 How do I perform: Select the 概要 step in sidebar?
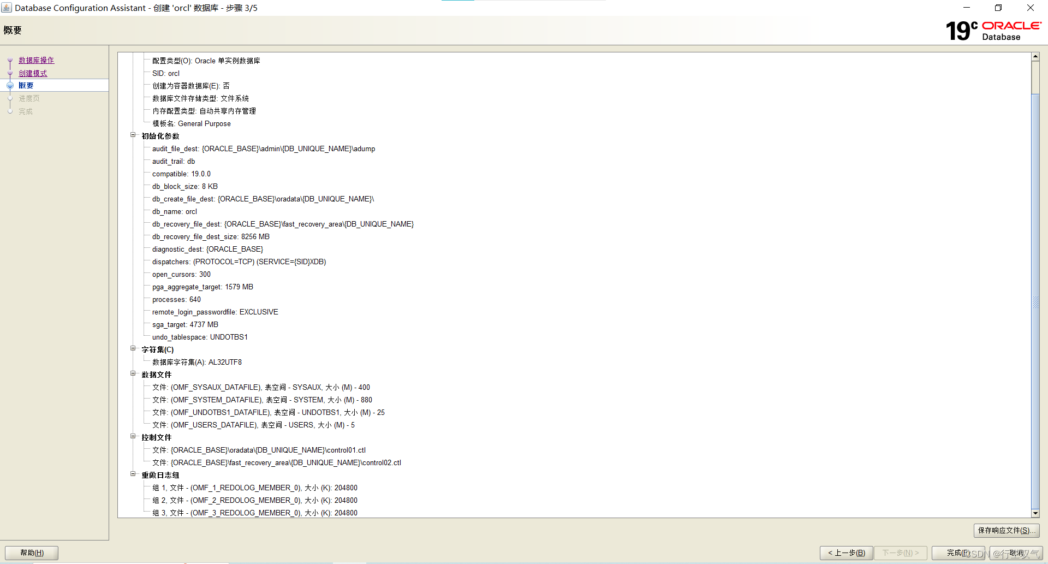click(26, 85)
